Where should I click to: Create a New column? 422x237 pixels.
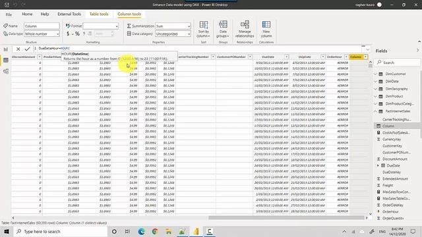point(266,29)
